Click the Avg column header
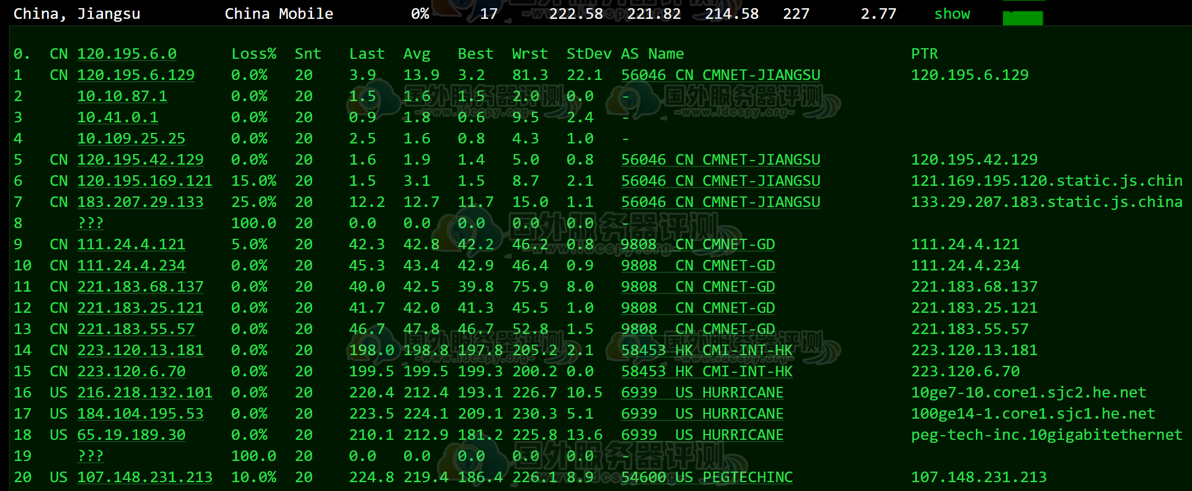 [x=417, y=54]
